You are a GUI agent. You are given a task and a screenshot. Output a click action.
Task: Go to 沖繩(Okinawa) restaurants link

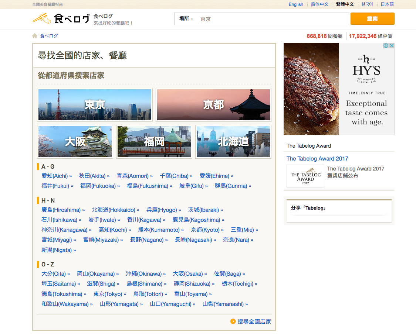click(144, 274)
